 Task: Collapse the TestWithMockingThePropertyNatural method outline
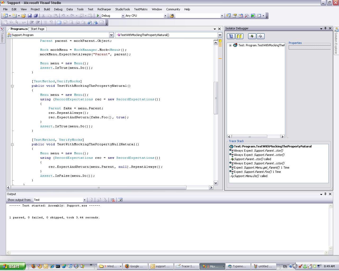click(12, 86)
